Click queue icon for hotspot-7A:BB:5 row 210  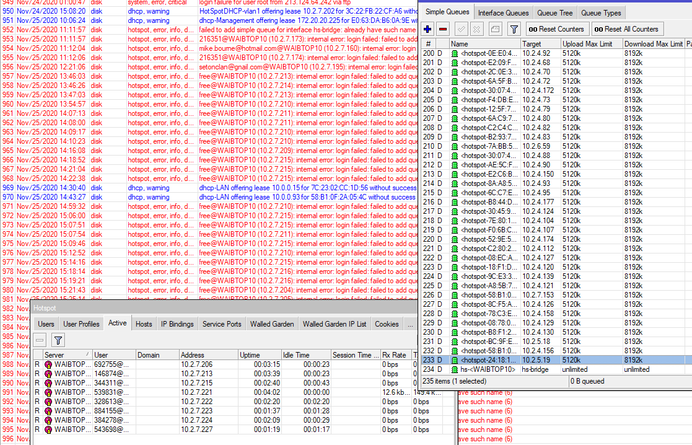pyautogui.click(x=455, y=146)
